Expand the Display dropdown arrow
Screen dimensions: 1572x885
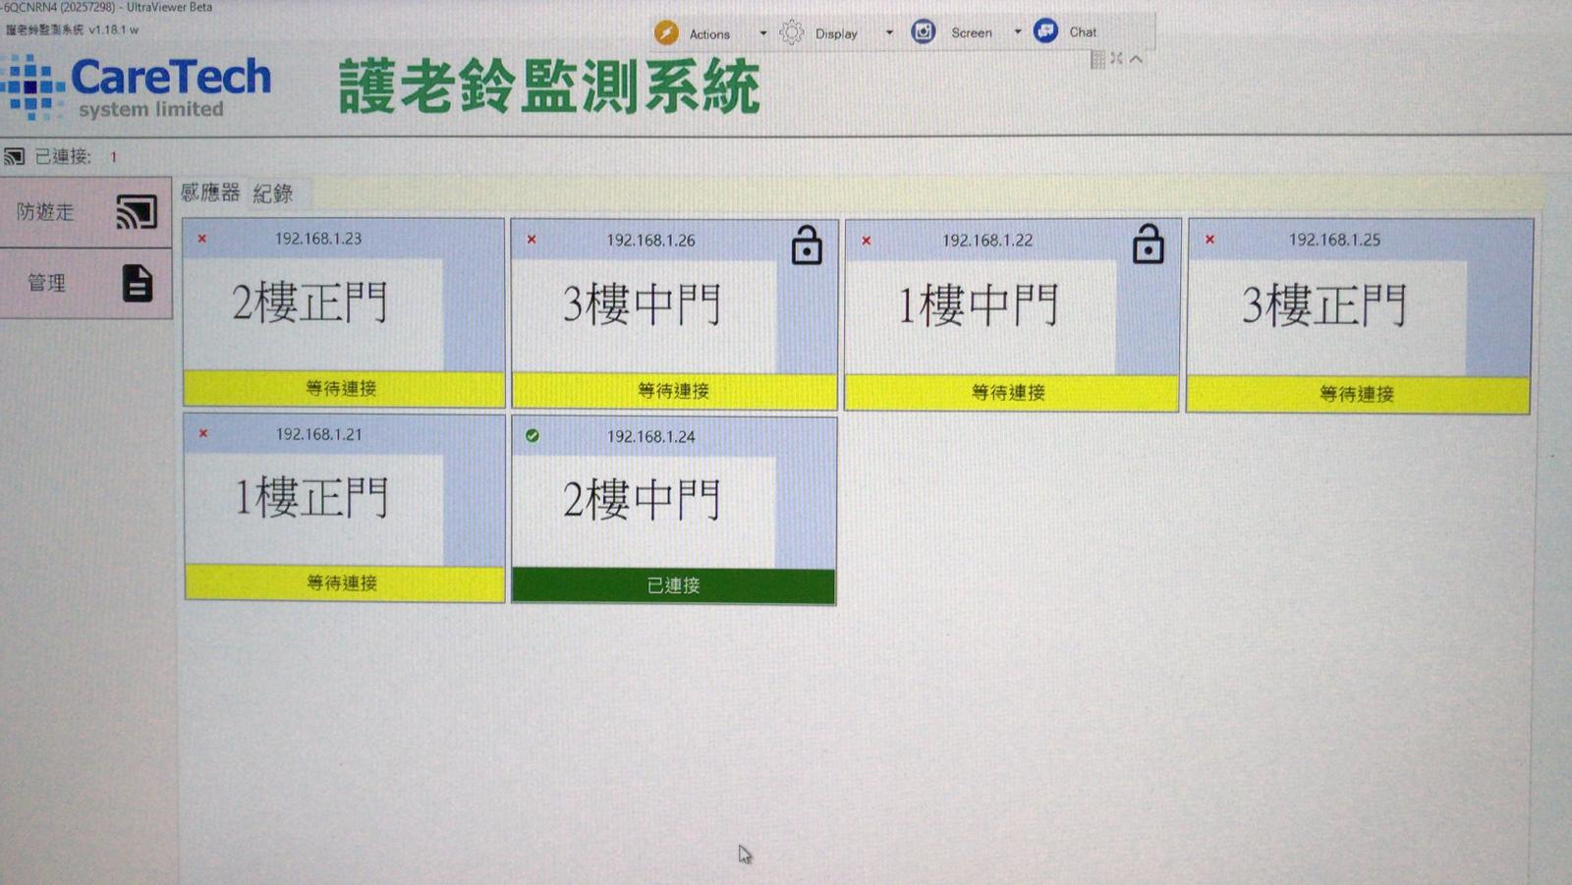click(889, 32)
